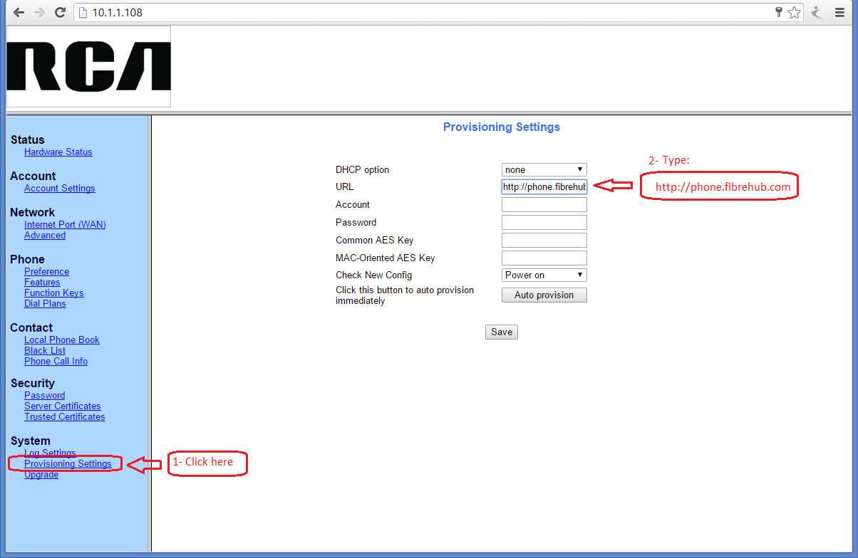
Task: Reload the page with refresh icon
Action: [x=61, y=12]
